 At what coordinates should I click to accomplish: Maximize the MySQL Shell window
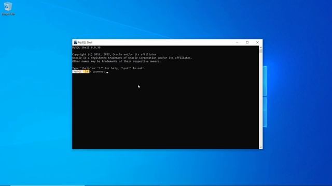point(247,42)
